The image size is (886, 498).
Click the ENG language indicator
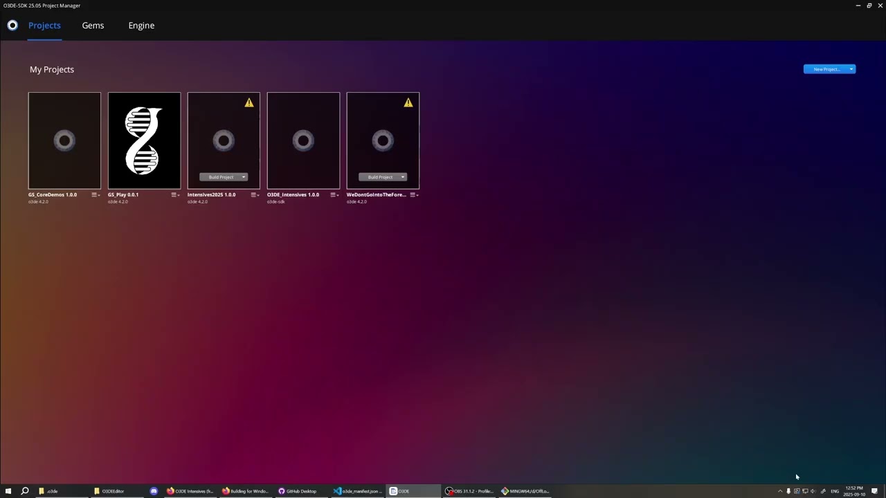pos(835,491)
